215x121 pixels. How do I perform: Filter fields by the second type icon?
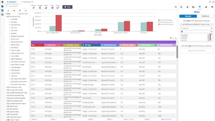14,11
